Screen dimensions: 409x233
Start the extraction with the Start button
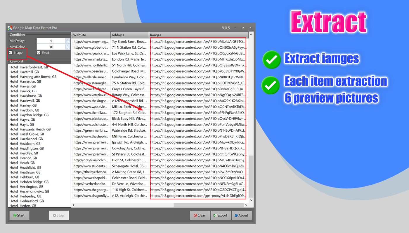[19, 216]
